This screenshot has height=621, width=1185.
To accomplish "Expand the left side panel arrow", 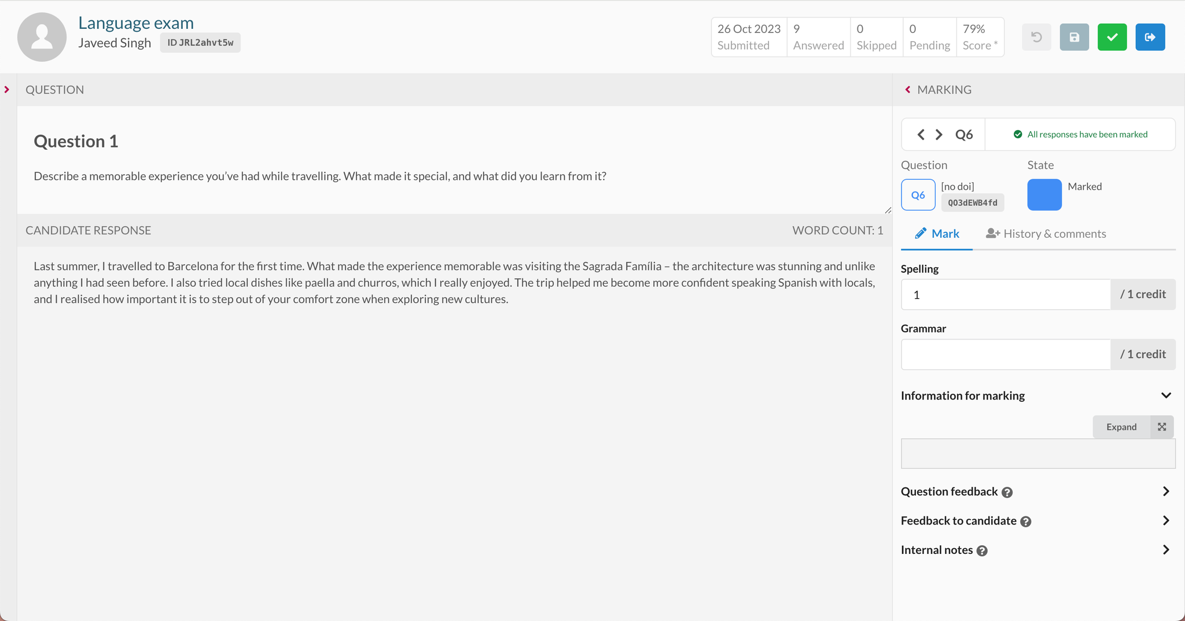I will pos(7,90).
